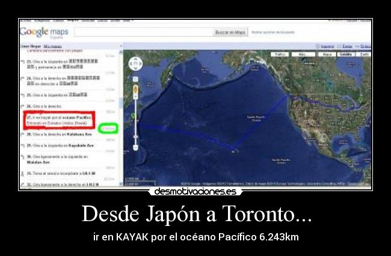This screenshot has width=391, height=256.
Task: Click the merge ramp icon of step 31
Action: tap(22, 173)
